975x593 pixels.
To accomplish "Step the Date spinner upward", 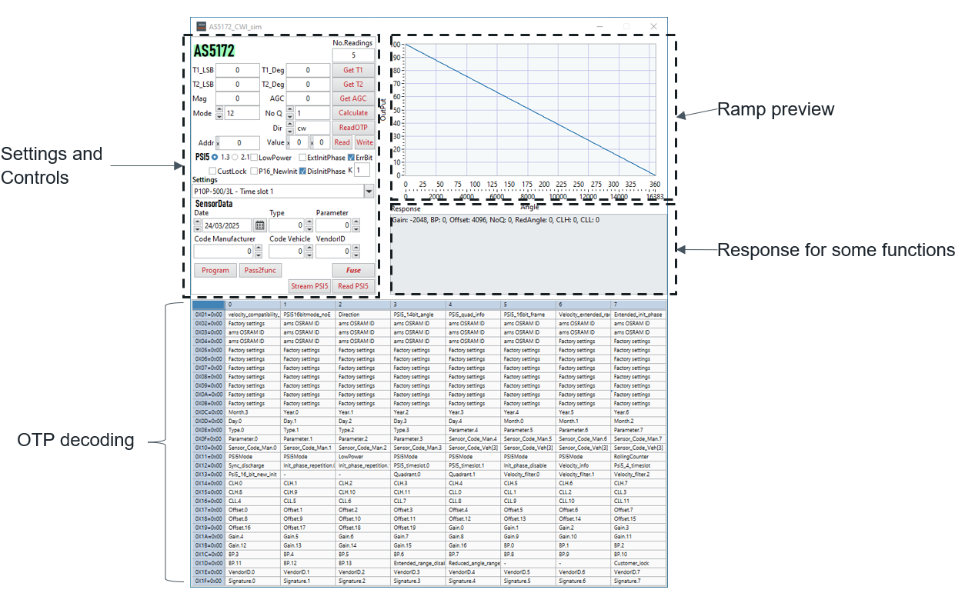I will point(198,222).
